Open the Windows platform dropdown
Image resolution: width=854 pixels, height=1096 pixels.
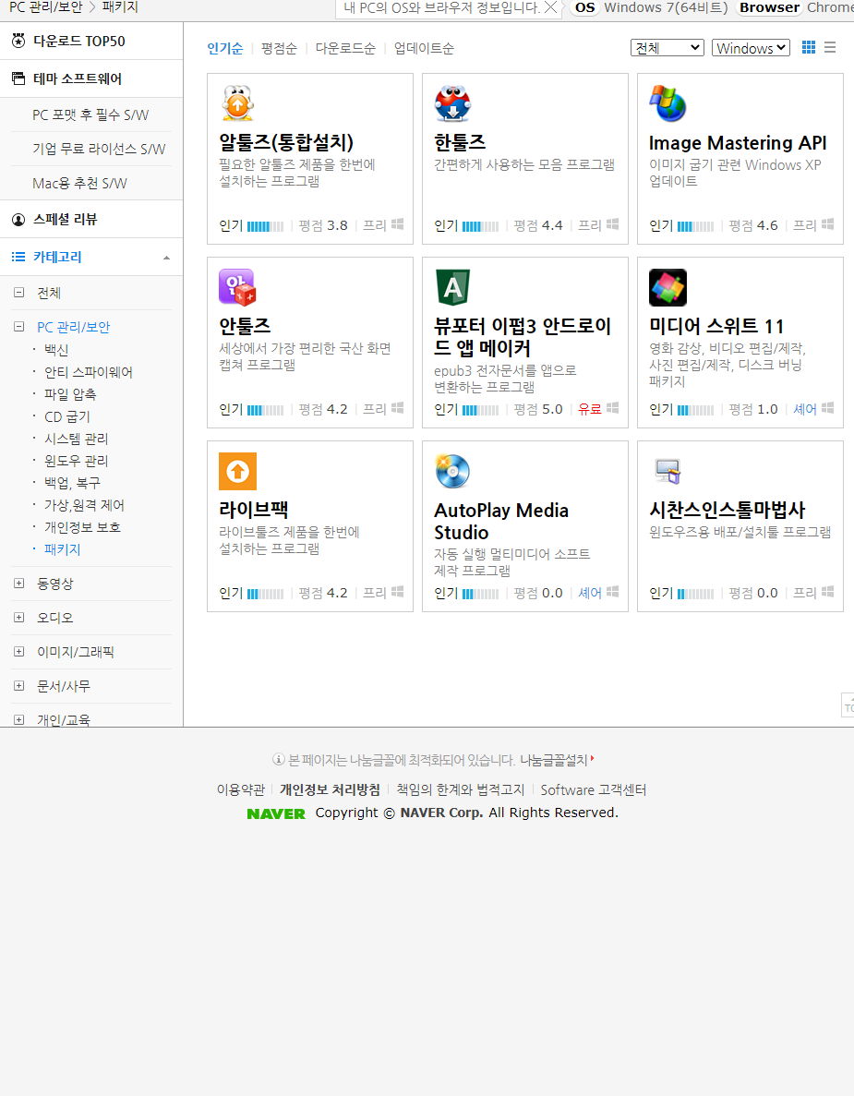pyautogui.click(x=752, y=47)
